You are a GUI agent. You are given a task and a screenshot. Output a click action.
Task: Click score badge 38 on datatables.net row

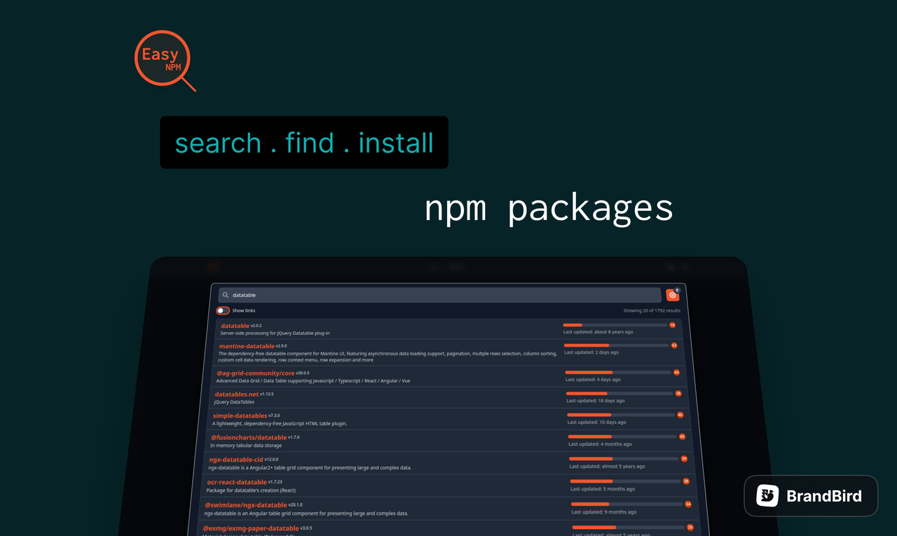[x=678, y=394]
